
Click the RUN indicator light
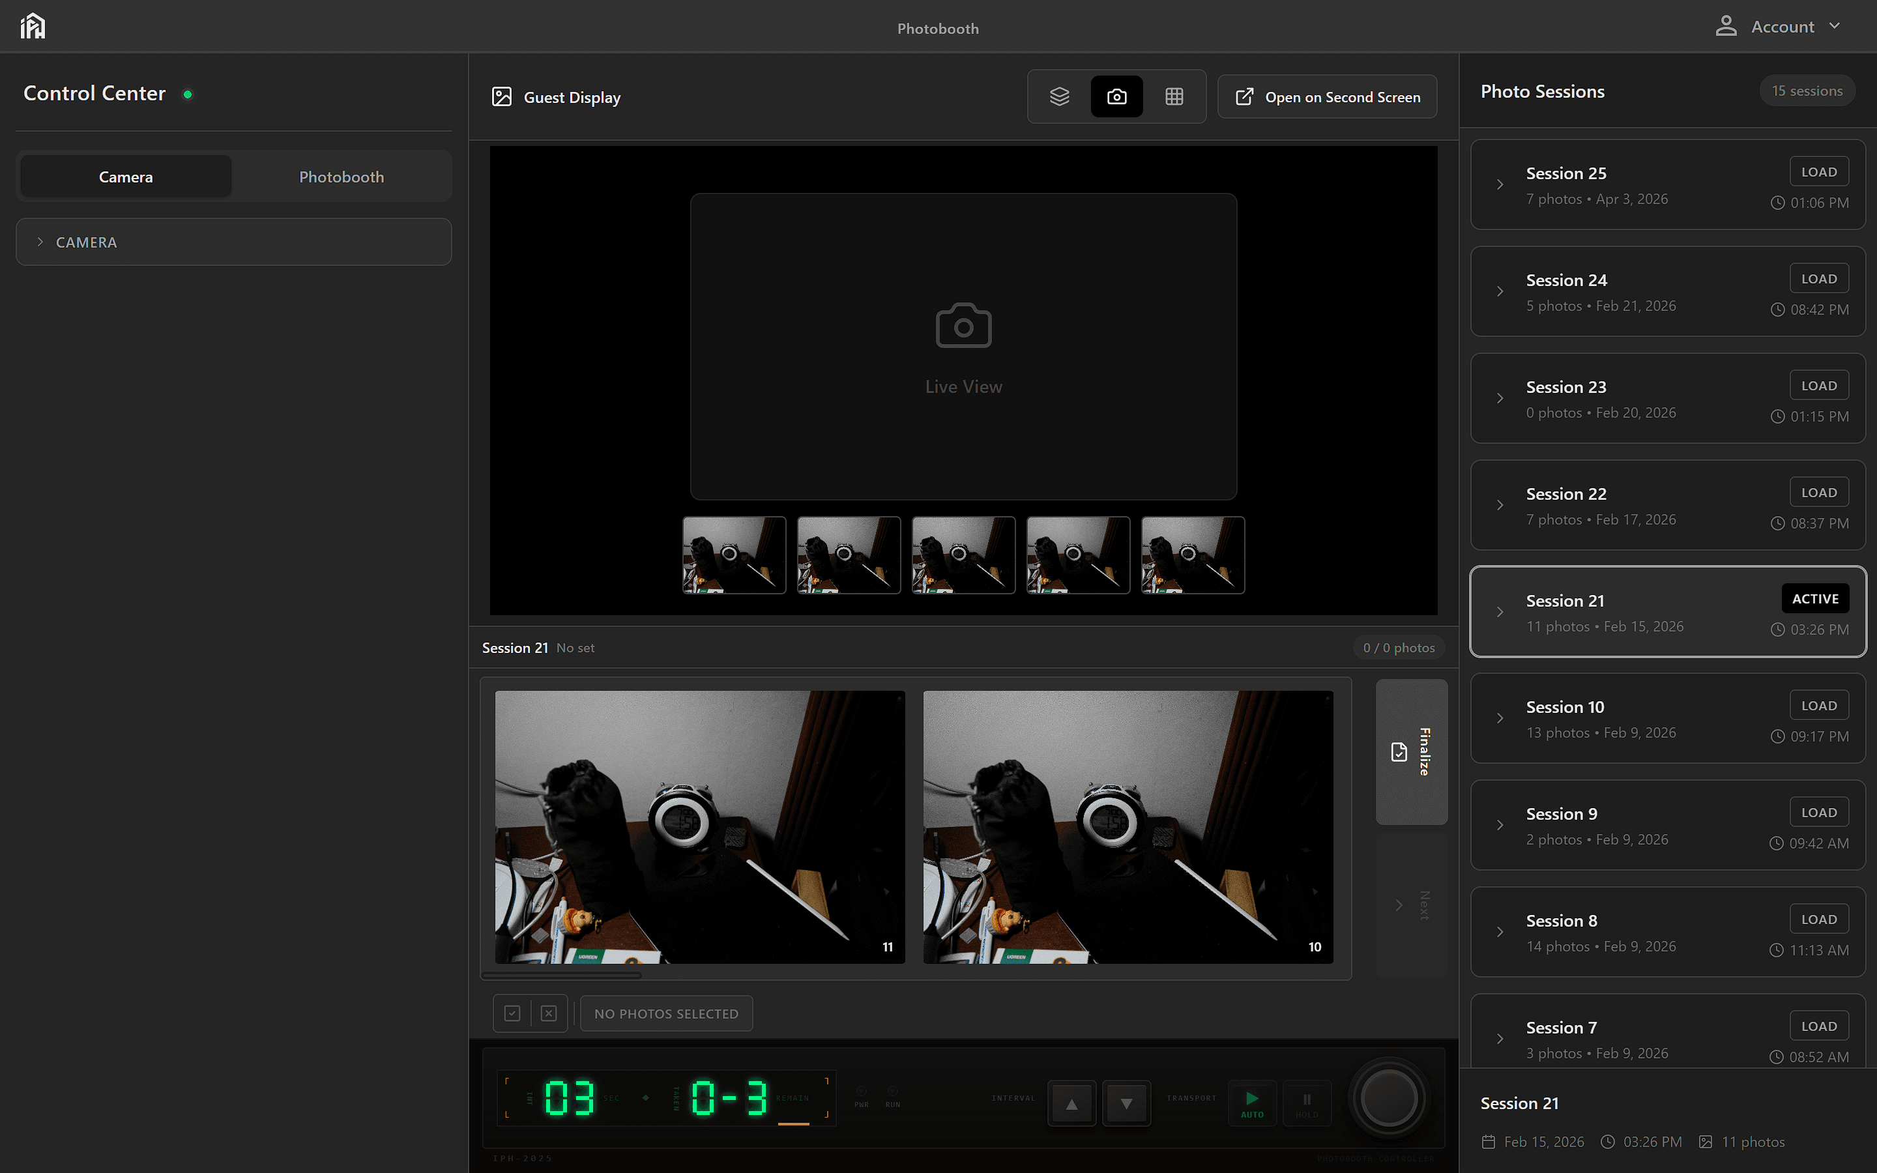(x=893, y=1092)
